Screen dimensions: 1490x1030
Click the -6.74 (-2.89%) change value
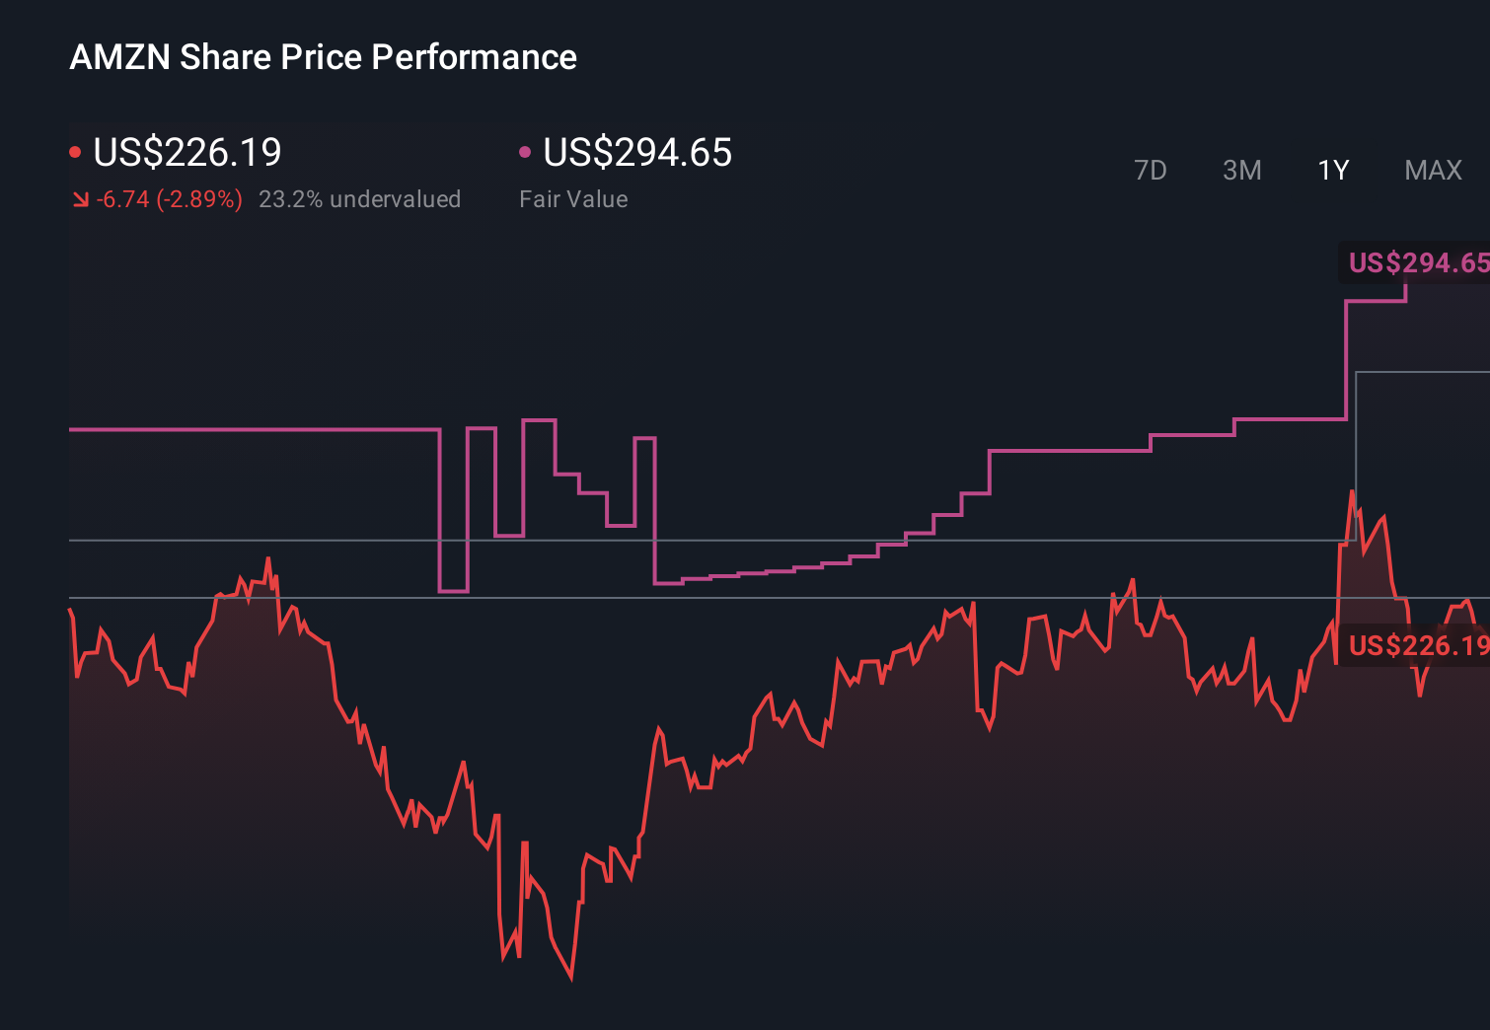click(168, 199)
